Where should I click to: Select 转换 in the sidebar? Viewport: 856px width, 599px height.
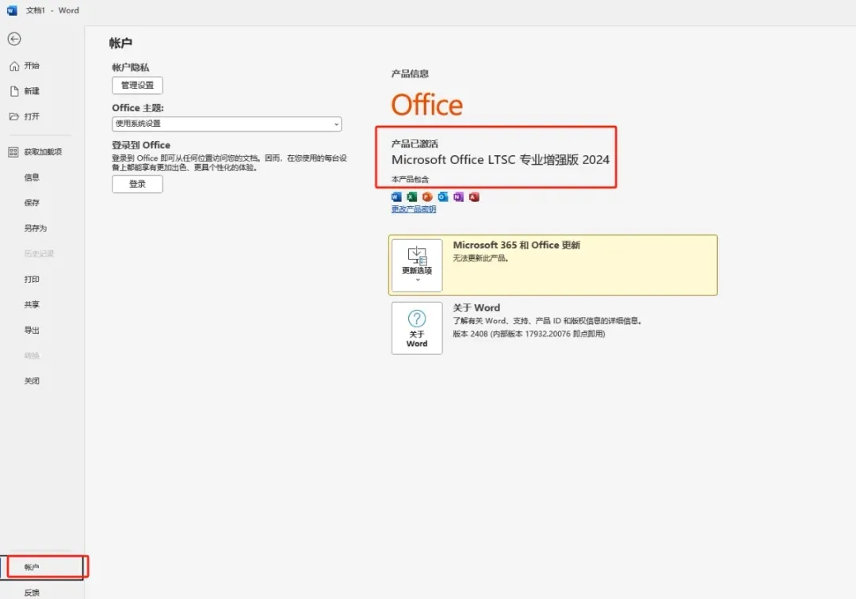pyautogui.click(x=32, y=356)
